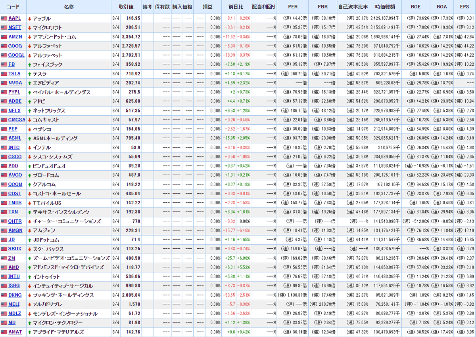Screen dimensions: 476x337
Task: Click the red down arrow next to アムジェン
Action: click(x=29, y=230)
